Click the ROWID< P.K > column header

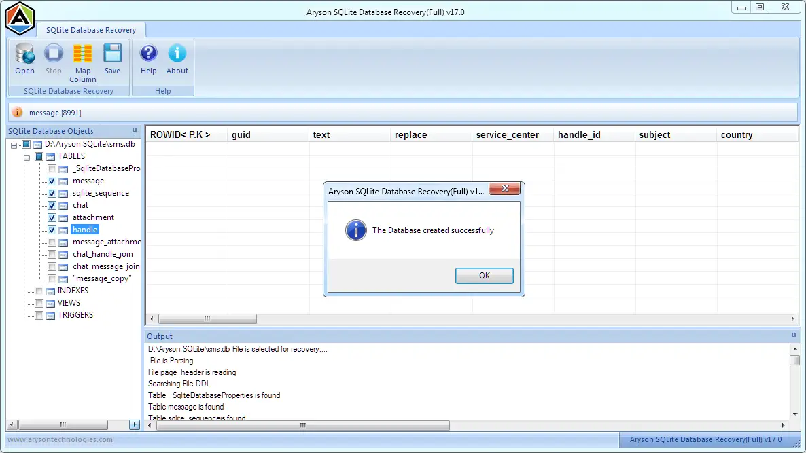(x=187, y=134)
